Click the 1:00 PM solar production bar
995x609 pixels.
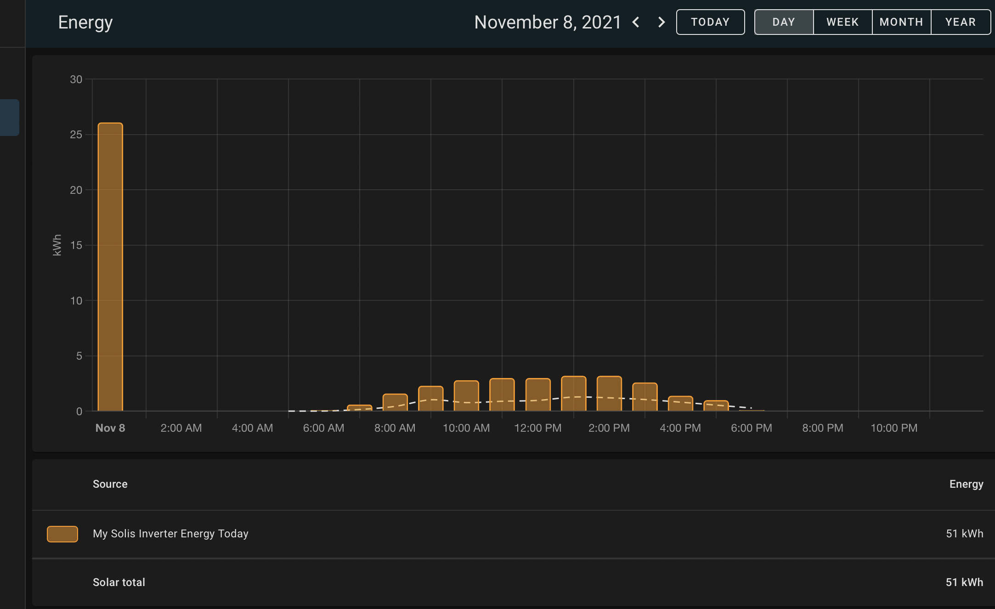tap(574, 394)
